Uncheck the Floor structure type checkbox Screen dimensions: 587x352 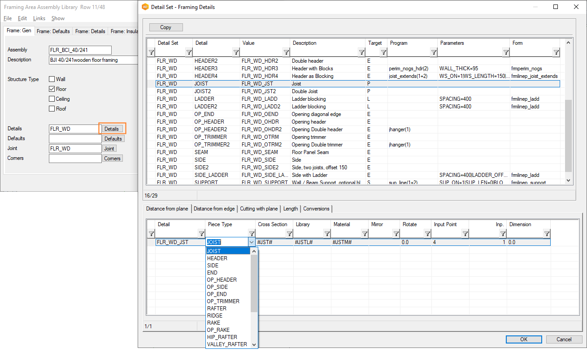(52, 89)
